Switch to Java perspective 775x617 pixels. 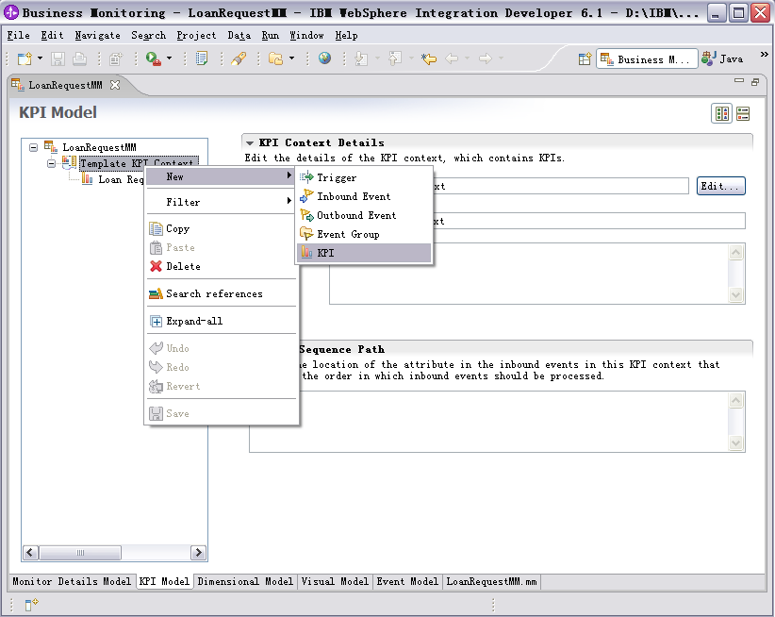(722, 58)
